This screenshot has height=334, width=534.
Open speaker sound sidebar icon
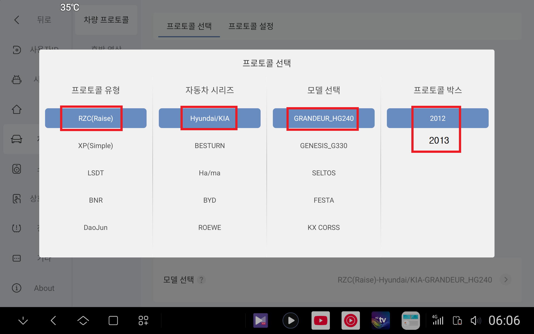tap(17, 169)
